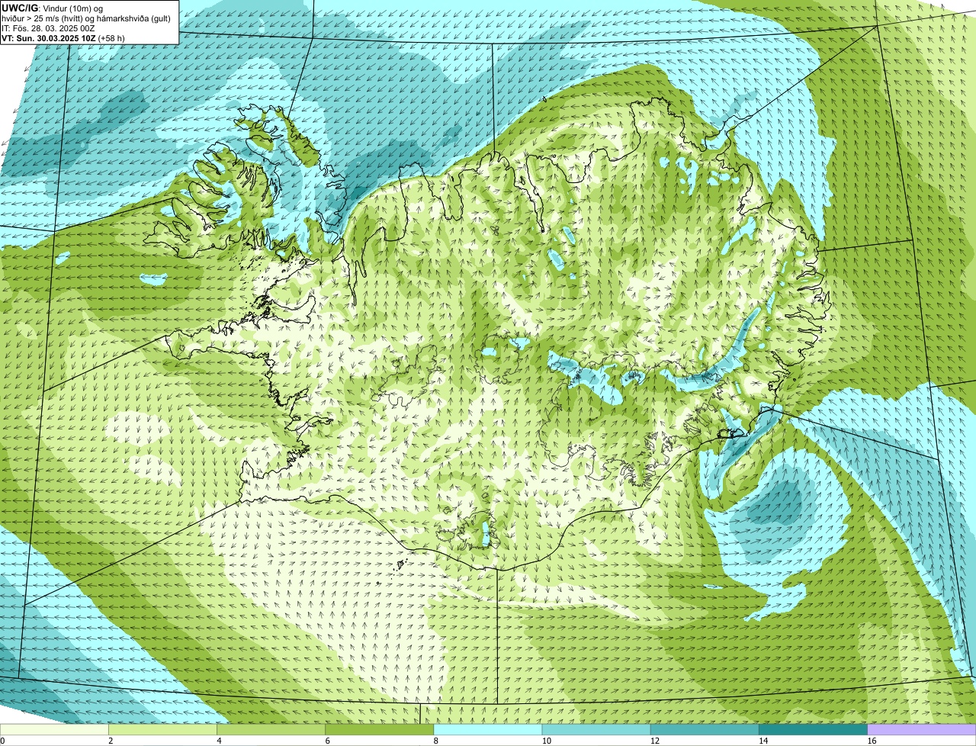Click the '14' label on the wind scale
Screen dimensions: 976x746
[x=763, y=741]
